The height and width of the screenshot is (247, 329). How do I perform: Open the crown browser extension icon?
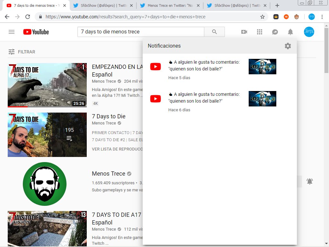pyautogui.click(x=276, y=17)
